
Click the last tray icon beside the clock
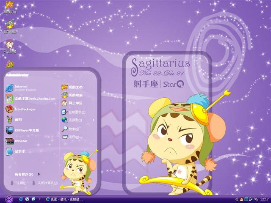[x=256, y=199]
